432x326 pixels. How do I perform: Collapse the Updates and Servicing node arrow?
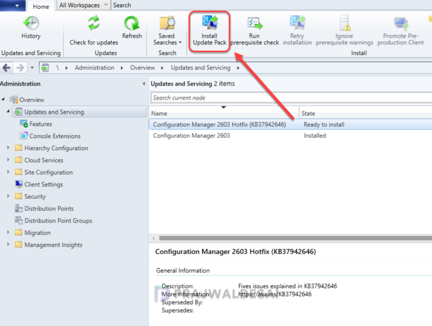8,111
